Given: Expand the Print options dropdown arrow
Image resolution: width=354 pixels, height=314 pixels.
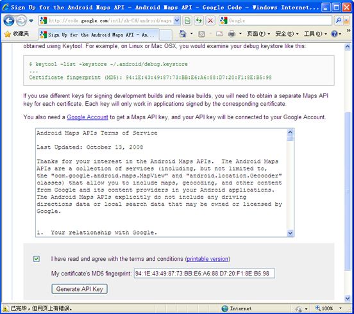Looking at the screenshot, I should [x=240, y=34].
